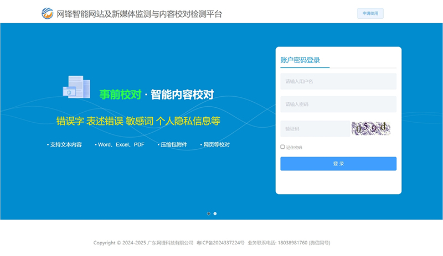Tick the 记住密码 checkbox

(282, 147)
